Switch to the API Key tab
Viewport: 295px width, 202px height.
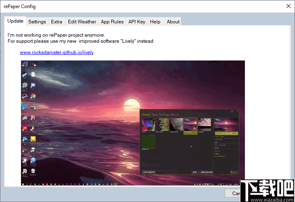tap(137, 22)
